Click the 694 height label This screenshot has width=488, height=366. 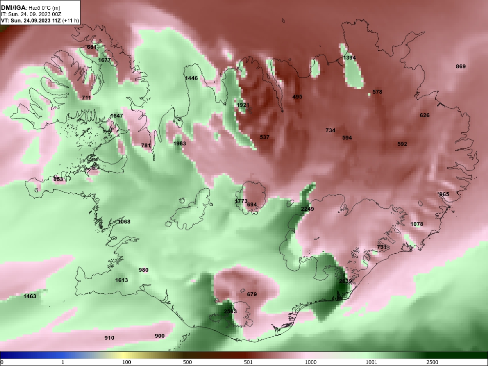[252, 204]
